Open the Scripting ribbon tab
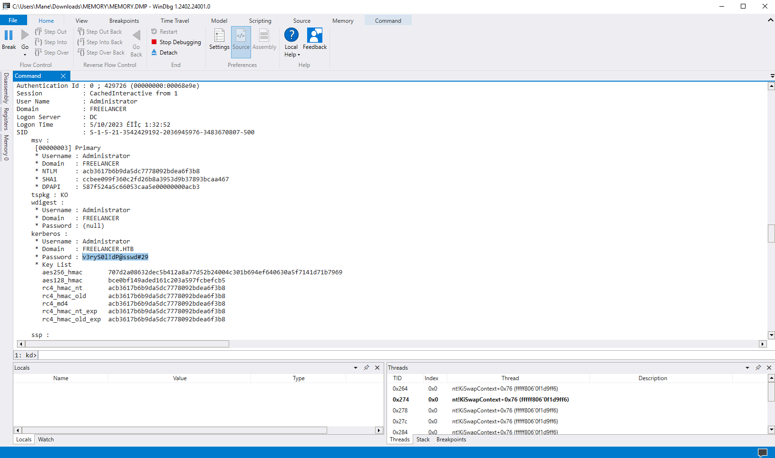Screen dimensions: 775x458 tap(260, 21)
